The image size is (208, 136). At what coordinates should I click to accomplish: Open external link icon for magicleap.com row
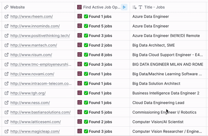pos(6,132)
